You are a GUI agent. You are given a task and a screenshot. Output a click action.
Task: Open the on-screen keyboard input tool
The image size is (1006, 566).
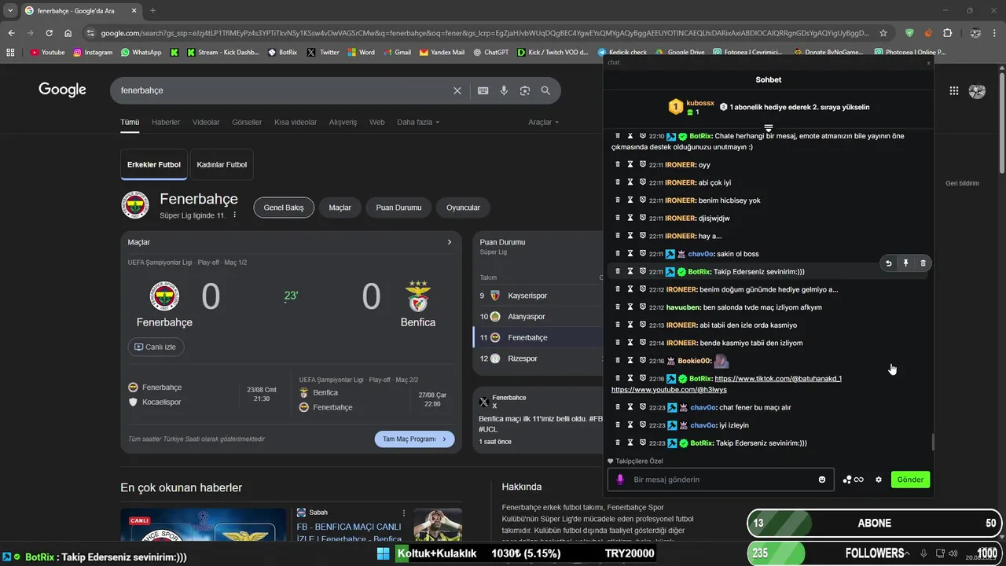click(483, 90)
